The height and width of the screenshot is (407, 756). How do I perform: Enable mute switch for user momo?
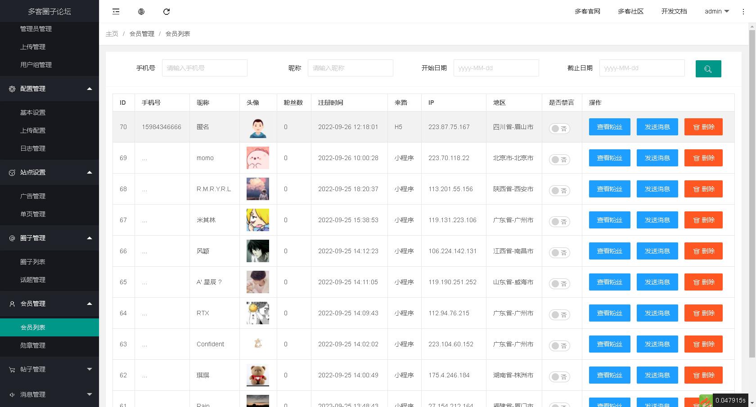[x=559, y=159]
